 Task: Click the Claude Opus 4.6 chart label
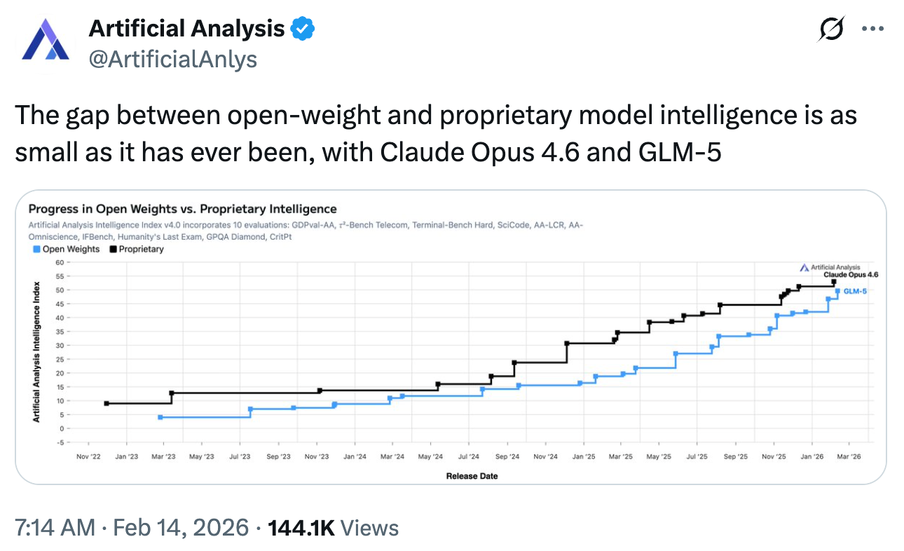851,275
